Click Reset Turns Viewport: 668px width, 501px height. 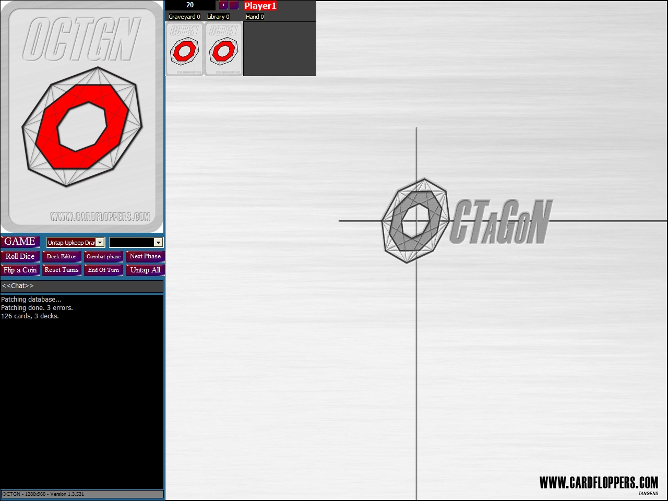[x=62, y=270]
